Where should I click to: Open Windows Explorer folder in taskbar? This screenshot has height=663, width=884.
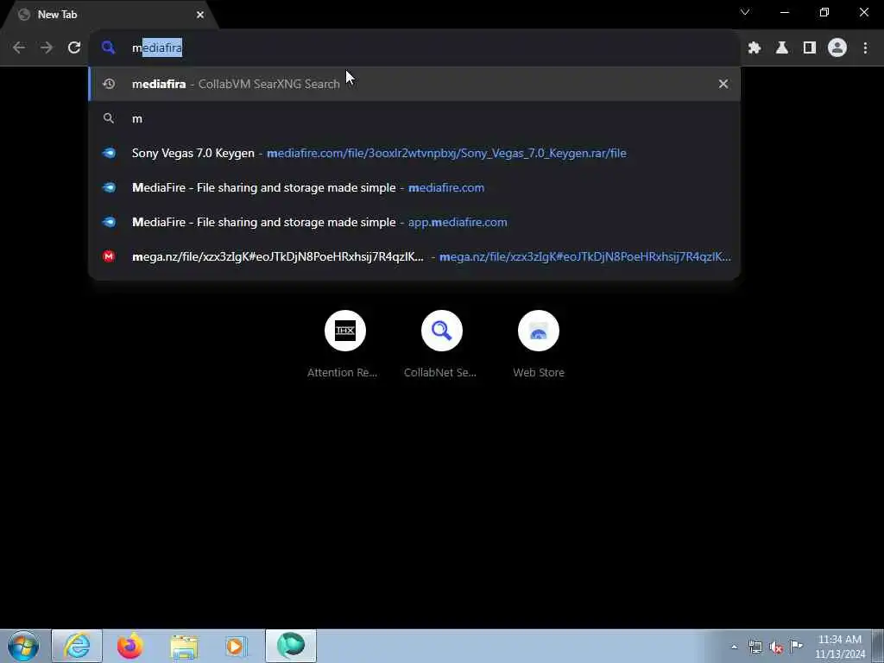[184, 646]
